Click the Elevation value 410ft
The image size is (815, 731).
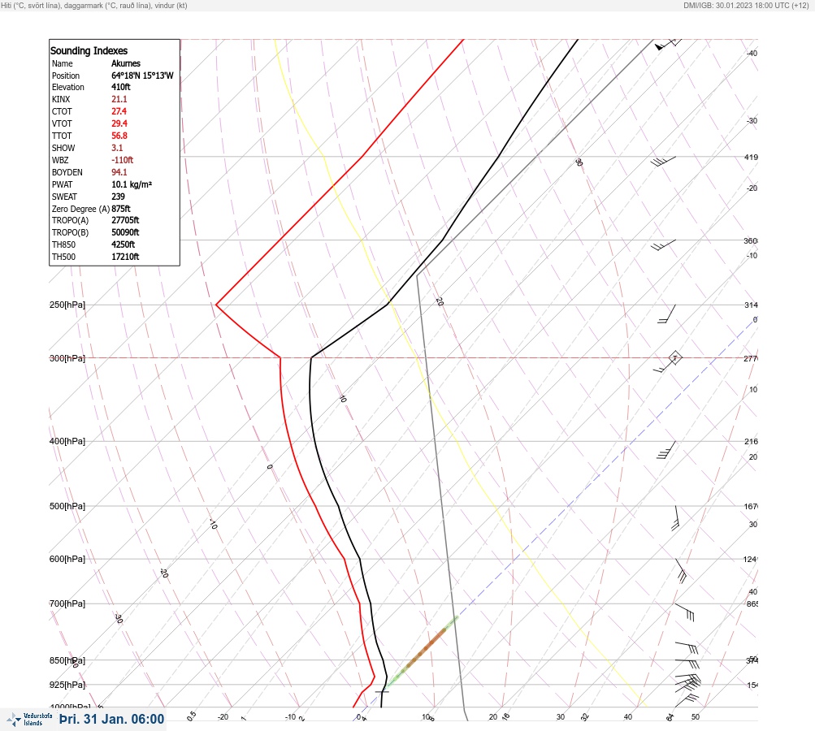click(x=120, y=87)
